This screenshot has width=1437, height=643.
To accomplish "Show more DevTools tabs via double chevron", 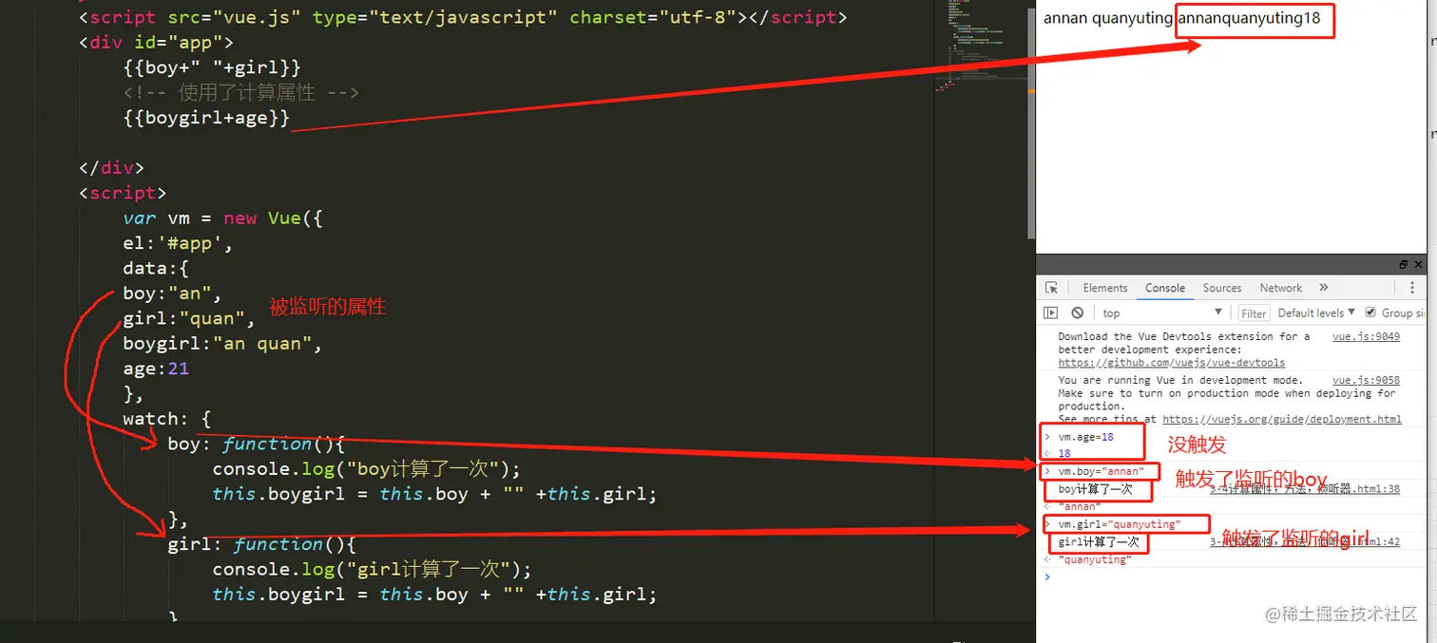I will tap(1324, 288).
